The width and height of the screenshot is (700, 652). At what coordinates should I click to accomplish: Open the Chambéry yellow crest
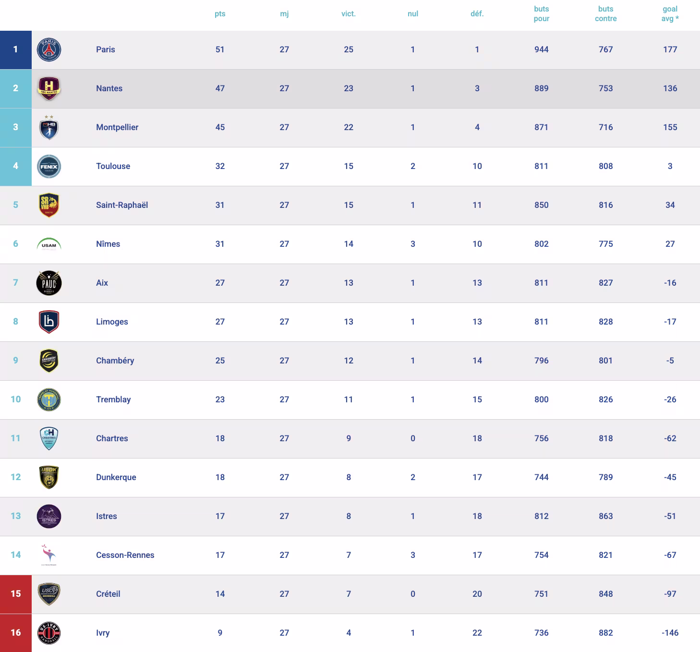click(x=49, y=361)
